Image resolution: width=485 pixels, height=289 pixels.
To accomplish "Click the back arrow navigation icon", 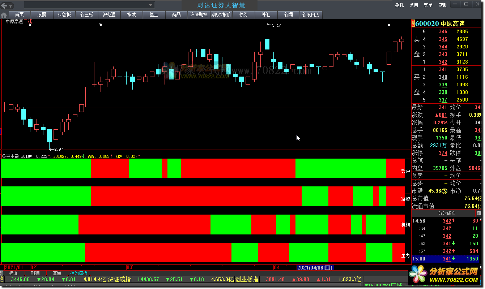I will [x=4, y=6].
